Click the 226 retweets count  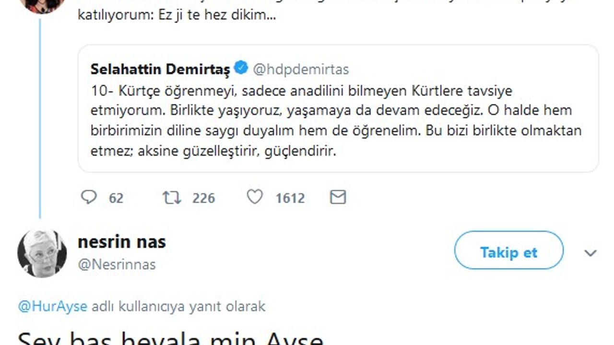[203, 198]
